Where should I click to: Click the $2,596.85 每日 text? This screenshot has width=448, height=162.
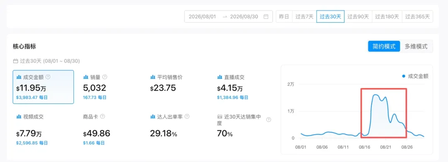[32, 143]
